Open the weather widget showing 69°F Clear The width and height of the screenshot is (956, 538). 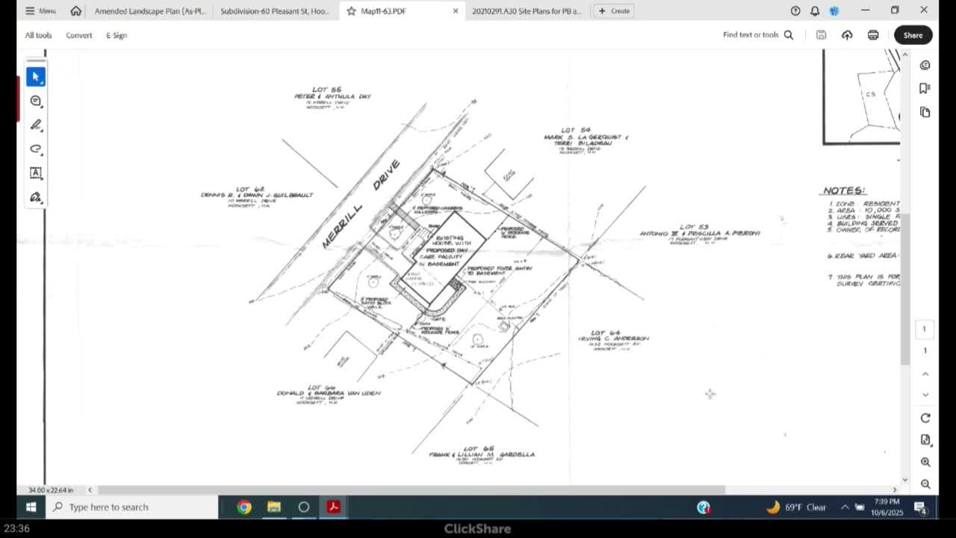(x=796, y=507)
